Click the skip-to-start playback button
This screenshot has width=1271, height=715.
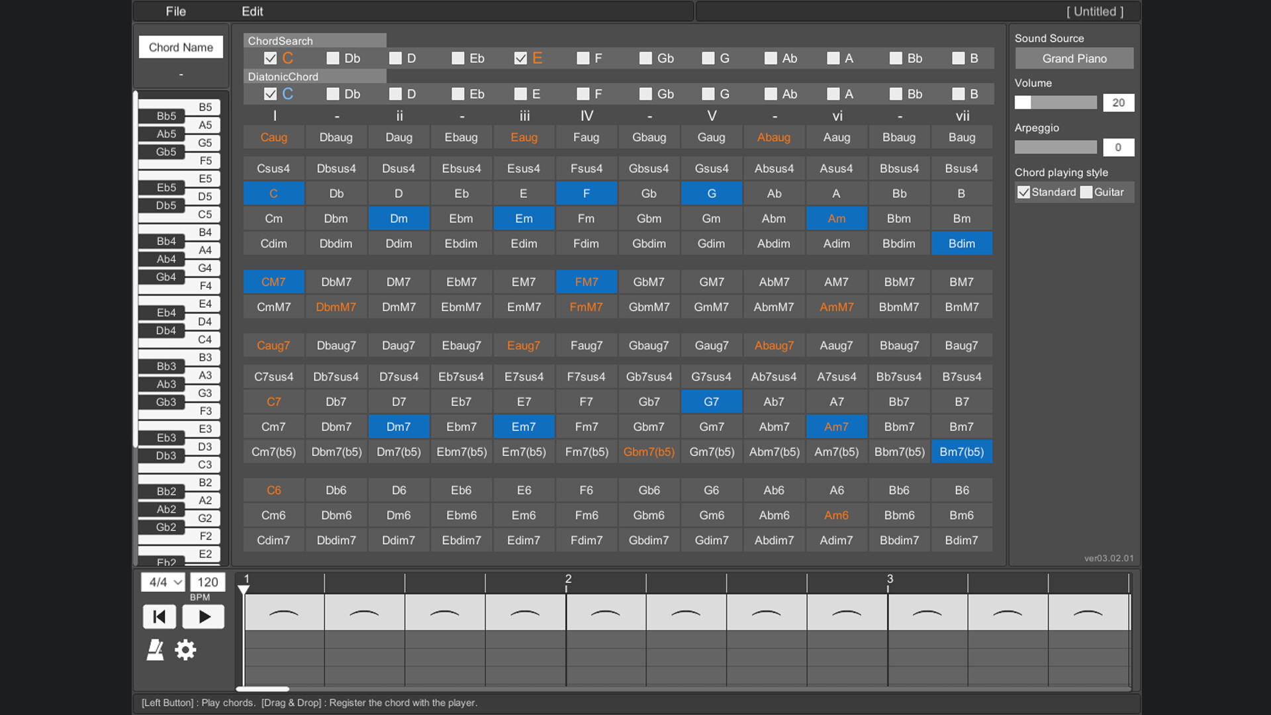(x=160, y=616)
